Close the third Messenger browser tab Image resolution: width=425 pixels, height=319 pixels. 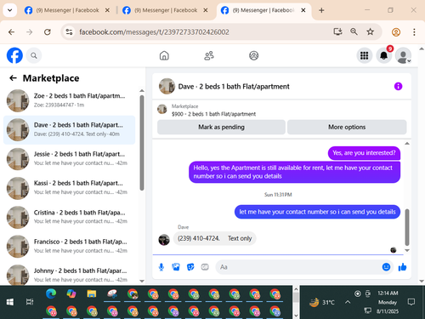click(303, 10)
